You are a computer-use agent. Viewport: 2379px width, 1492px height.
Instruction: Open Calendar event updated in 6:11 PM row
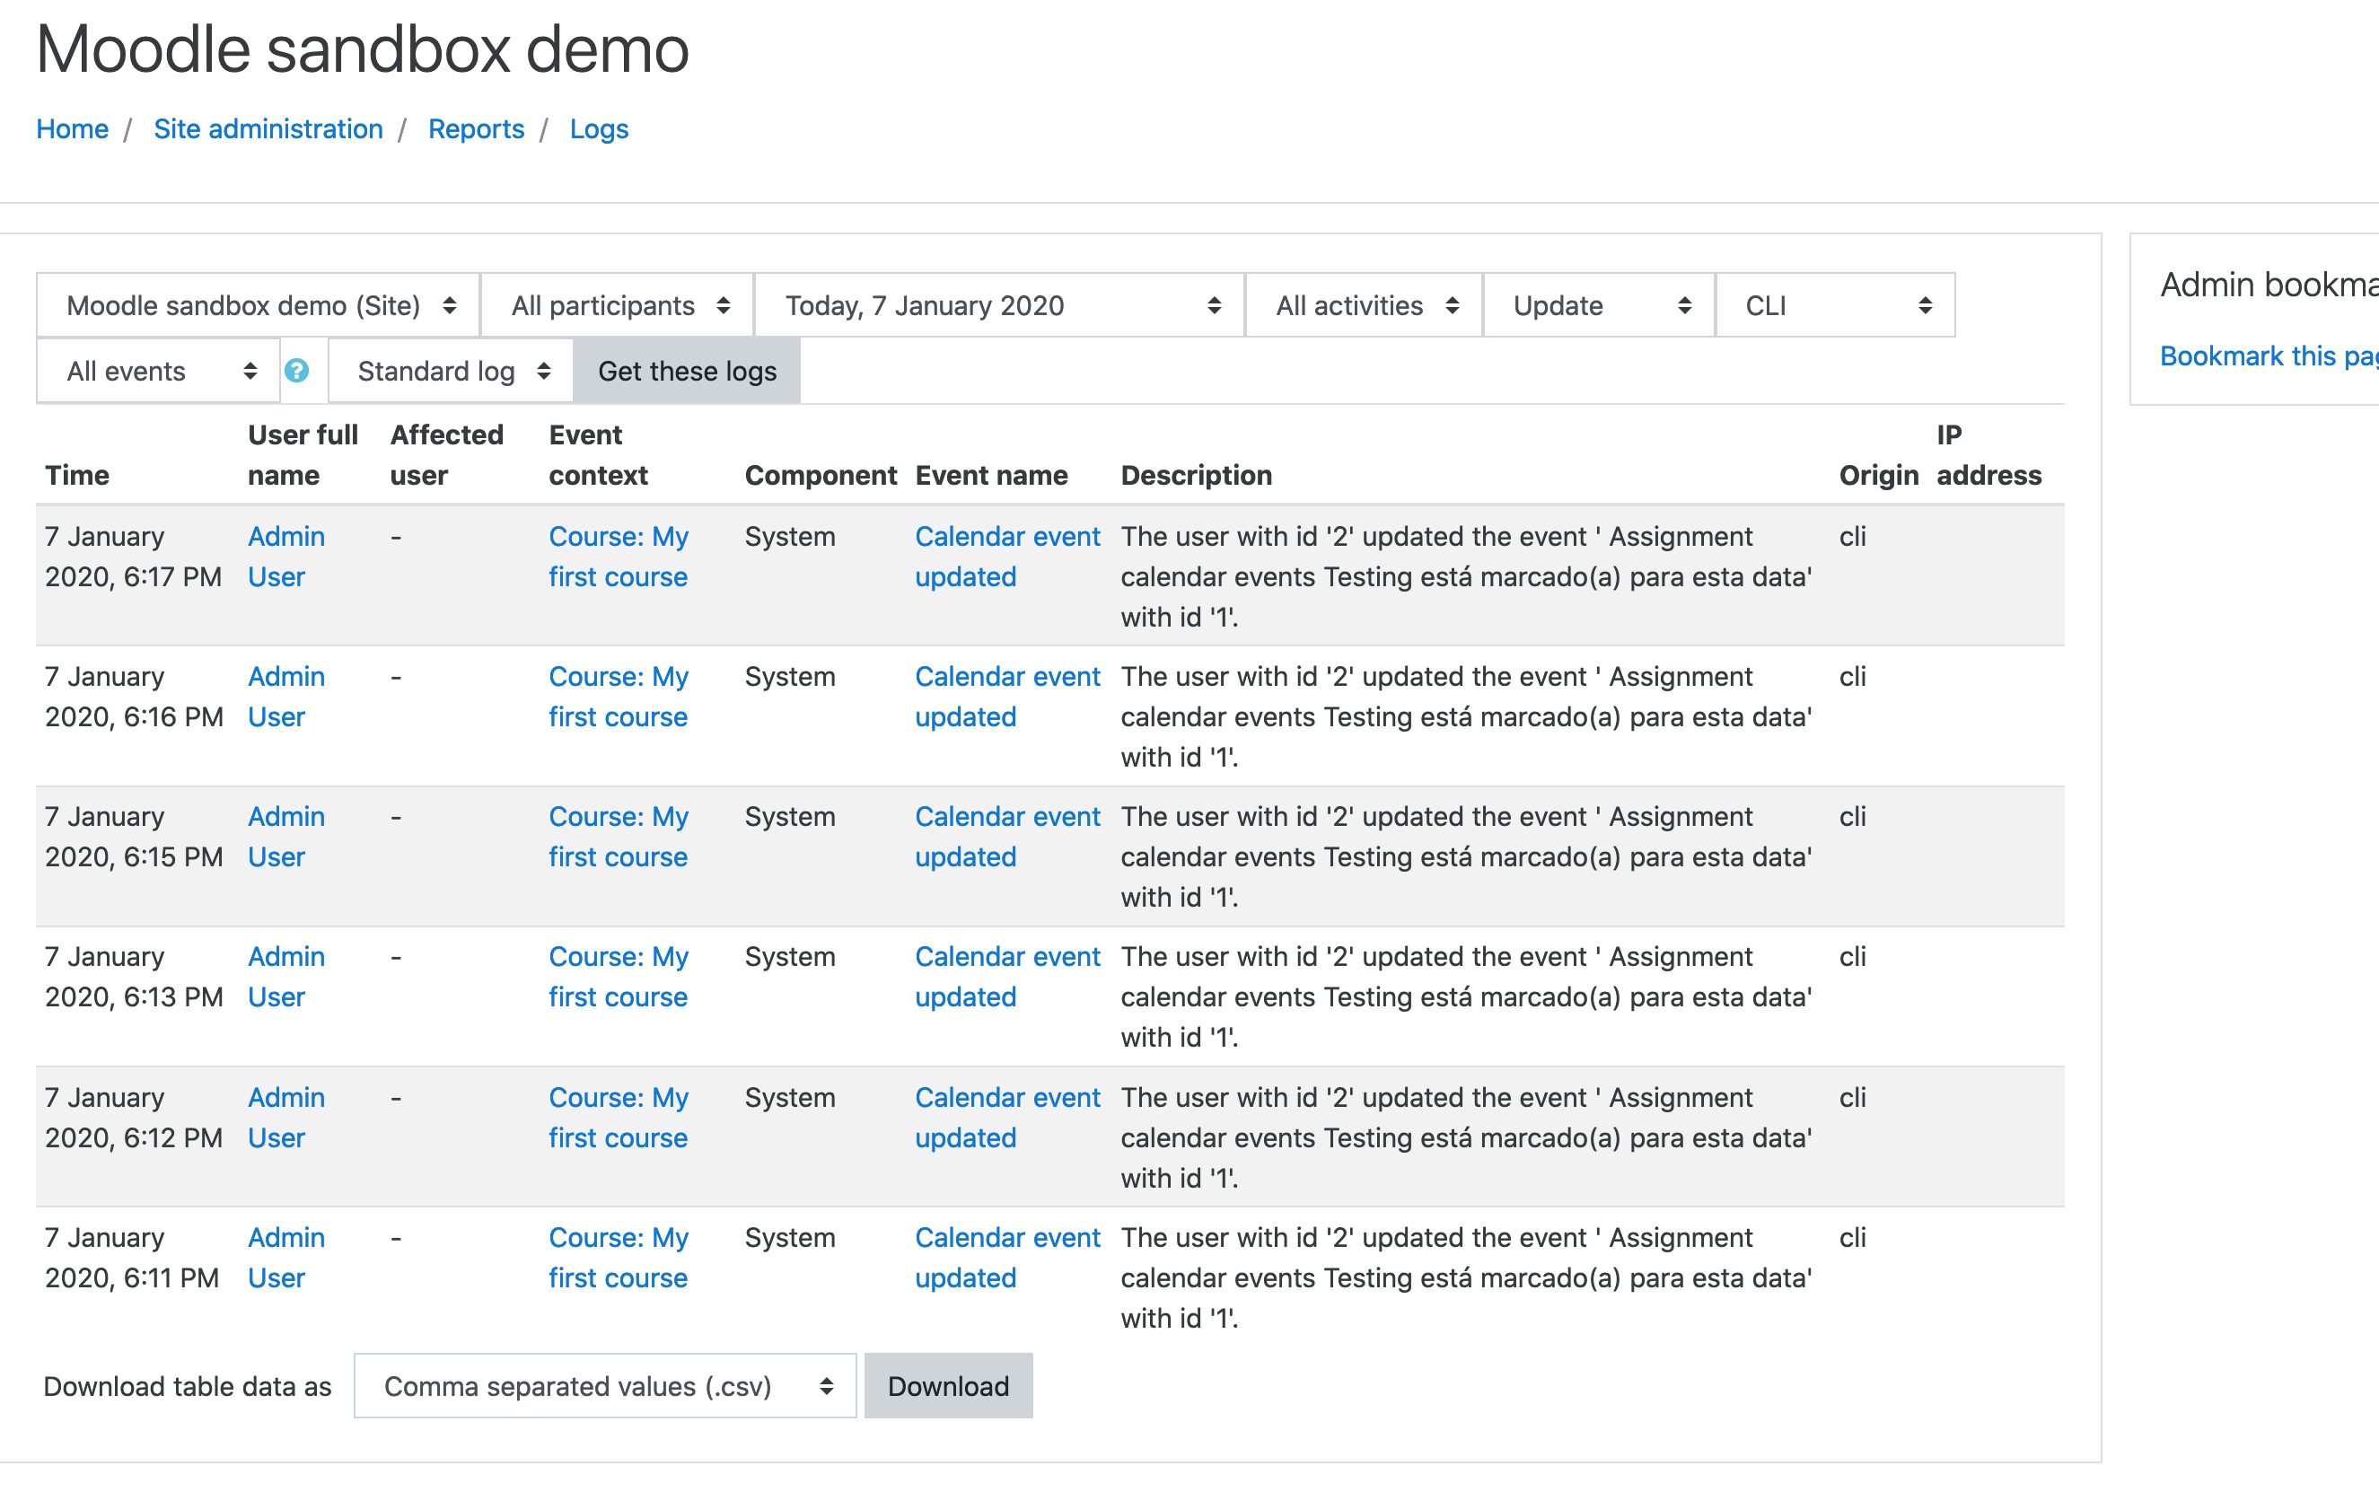pyautogui.click(x=1007, y=1258)
